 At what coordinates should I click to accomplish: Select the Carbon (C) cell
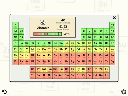(x=89, y=31)
